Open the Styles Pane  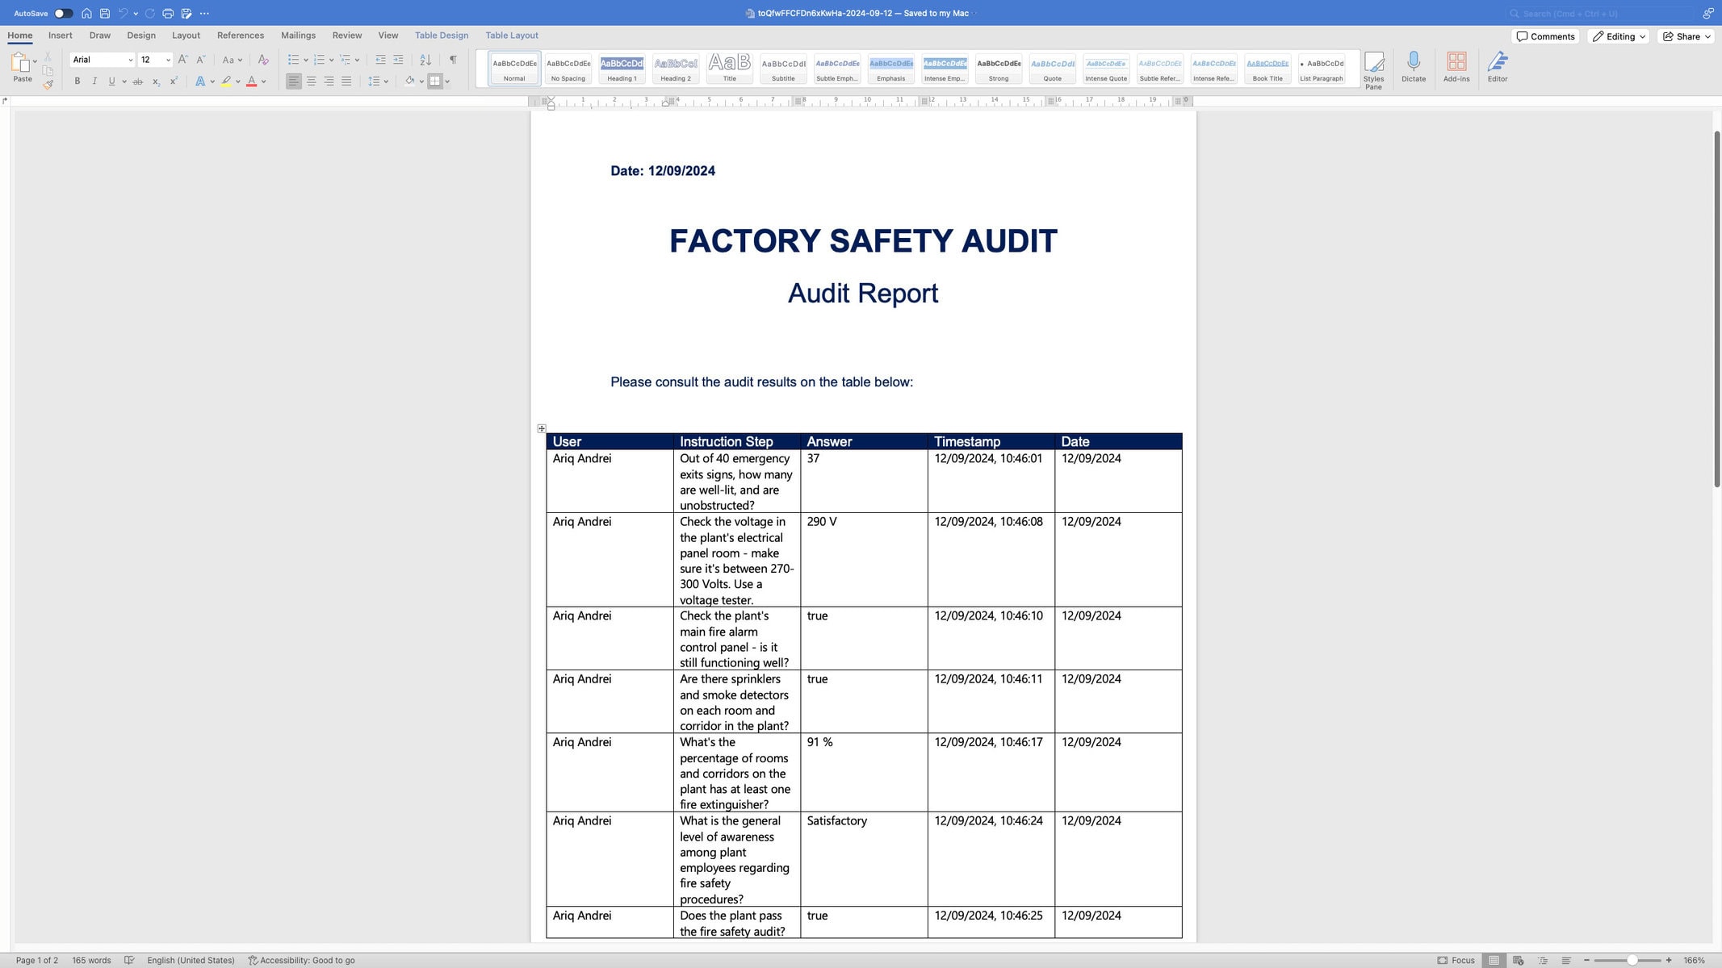1373,69
